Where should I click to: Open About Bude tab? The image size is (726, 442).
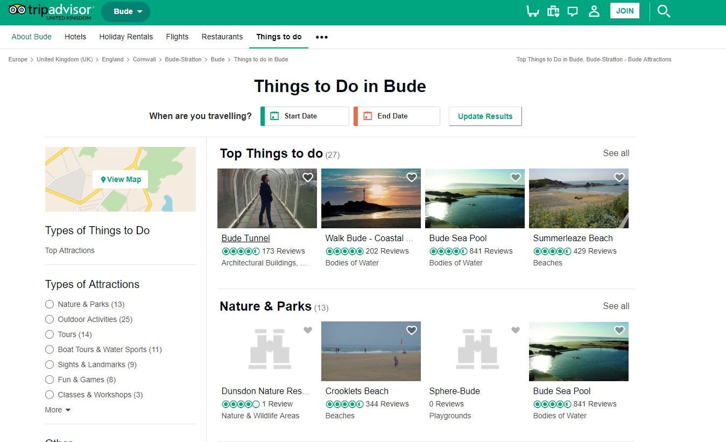(32, 37)
